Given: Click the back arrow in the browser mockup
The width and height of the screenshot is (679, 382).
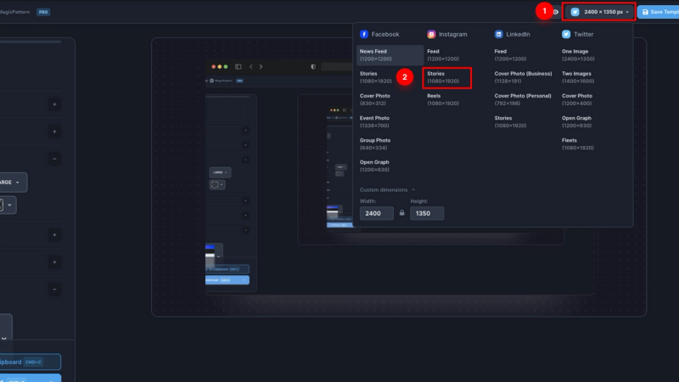Looking at the screenshot, I should click(x=250, y=67).
